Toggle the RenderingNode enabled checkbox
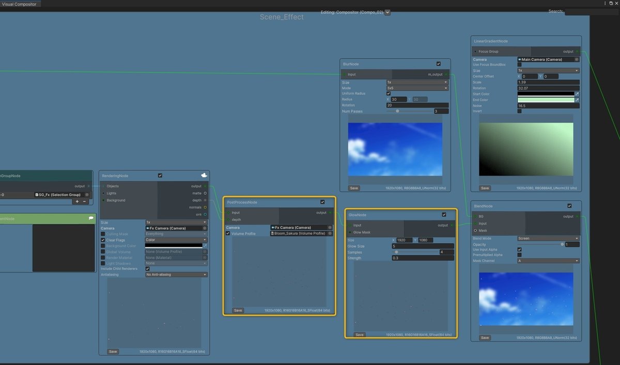This screenshot has height=365, width=620. point(160,176)
